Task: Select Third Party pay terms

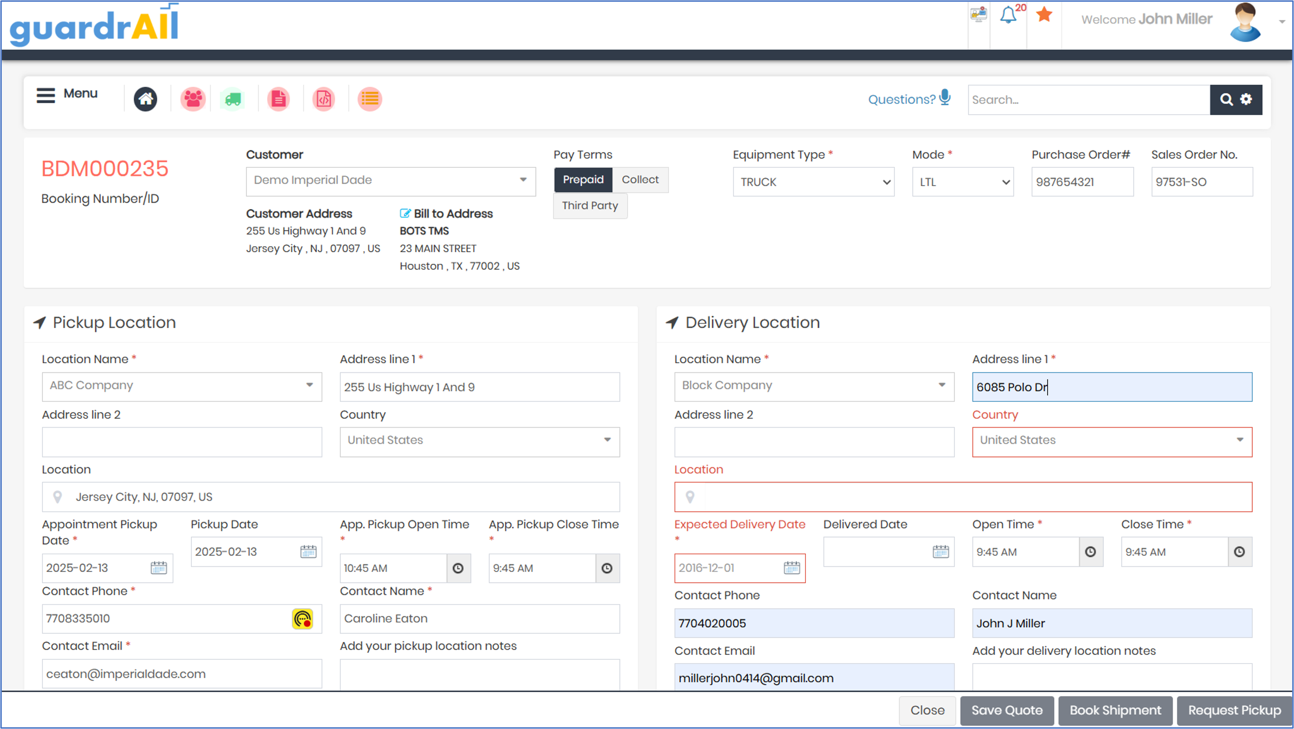Action: [590, 206]
